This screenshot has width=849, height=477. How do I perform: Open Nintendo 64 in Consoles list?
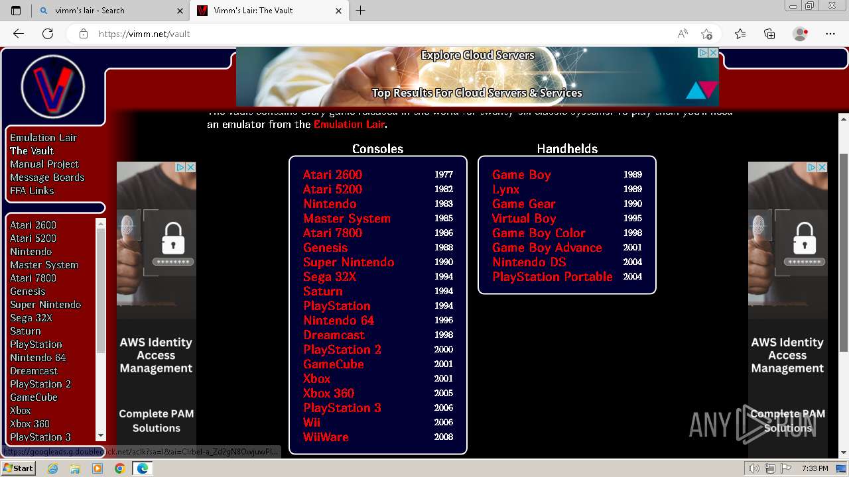coord(339,321)
